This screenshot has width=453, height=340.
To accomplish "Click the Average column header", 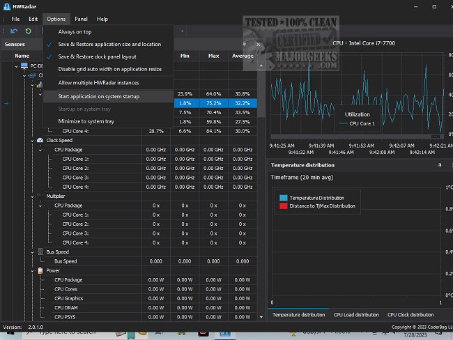I will pos(242,56).
